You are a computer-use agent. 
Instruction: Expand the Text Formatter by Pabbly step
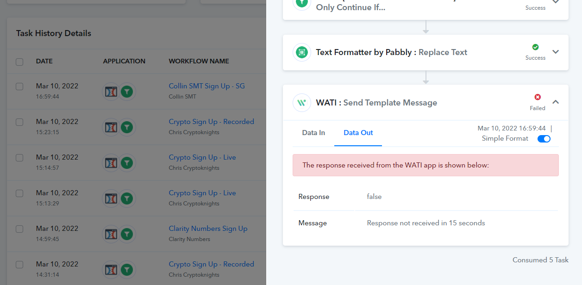click(556, 52)
